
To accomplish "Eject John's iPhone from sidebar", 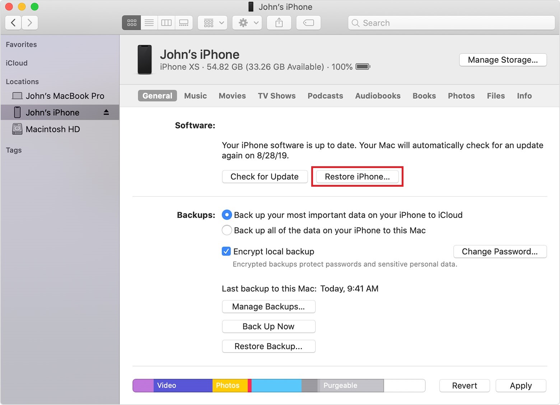I will [106, 112].
